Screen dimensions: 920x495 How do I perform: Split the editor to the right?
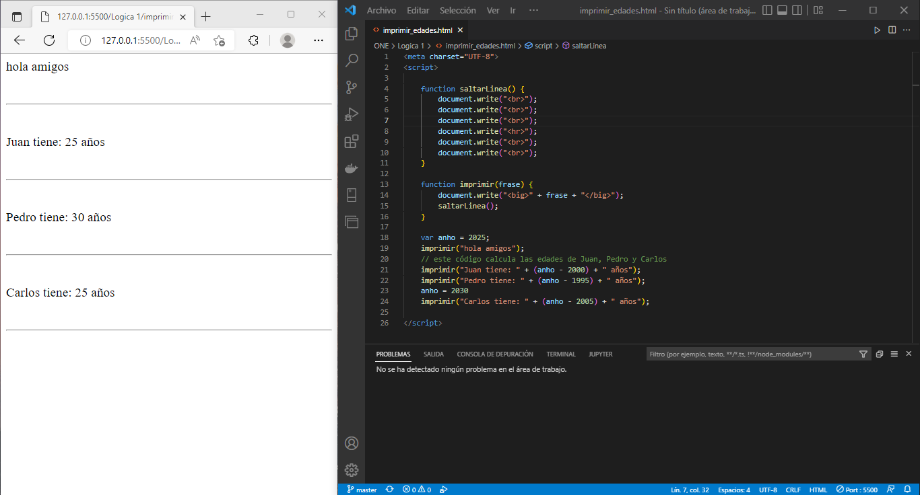(x=892, y=30)
